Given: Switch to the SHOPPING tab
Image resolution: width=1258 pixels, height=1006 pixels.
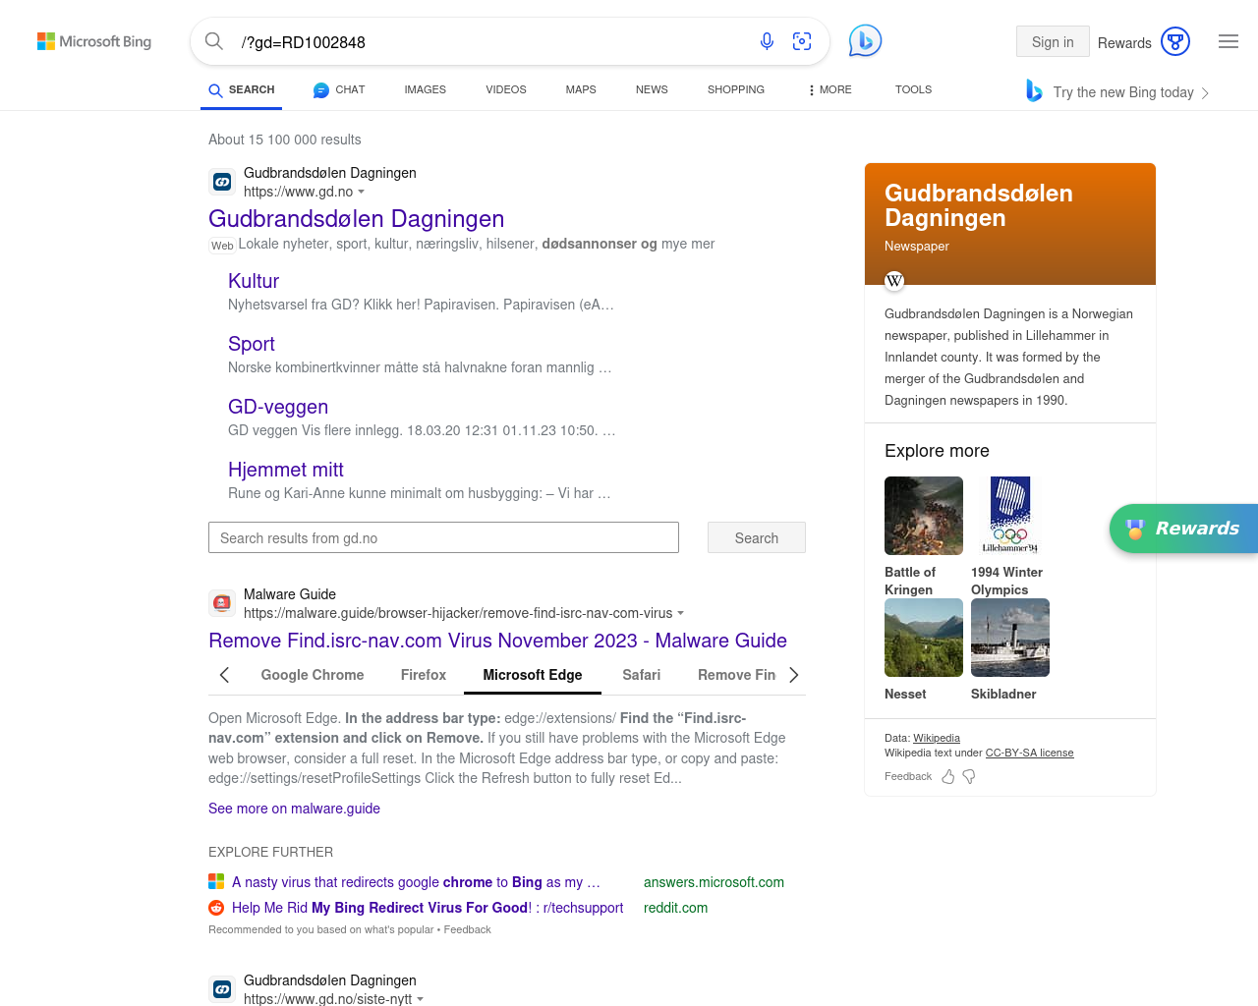Looking at the screenshot, I should (736, 89).
